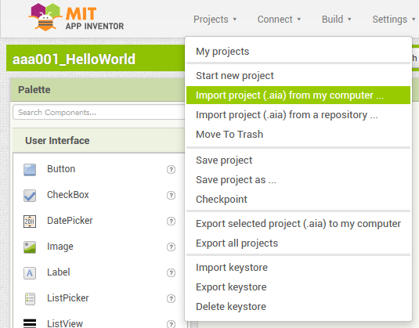Click the aaa001_HelloWorld project title
The image size is (419, 328).
tap(74, 59)
